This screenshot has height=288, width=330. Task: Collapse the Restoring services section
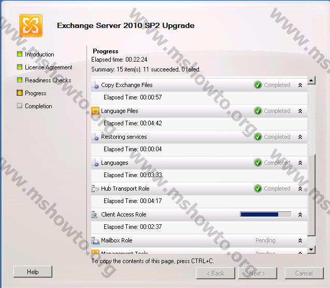[x=300, y=137]
